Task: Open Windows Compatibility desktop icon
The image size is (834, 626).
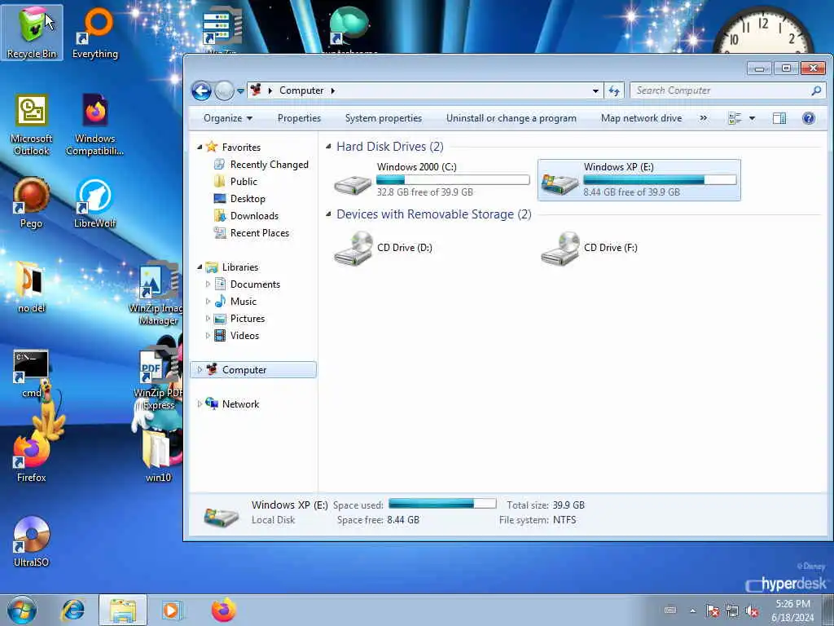Action: tap(95, 125)
